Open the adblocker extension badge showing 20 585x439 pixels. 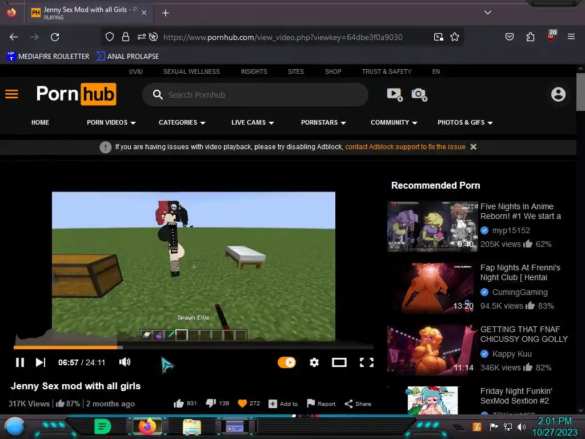[551, 35]
